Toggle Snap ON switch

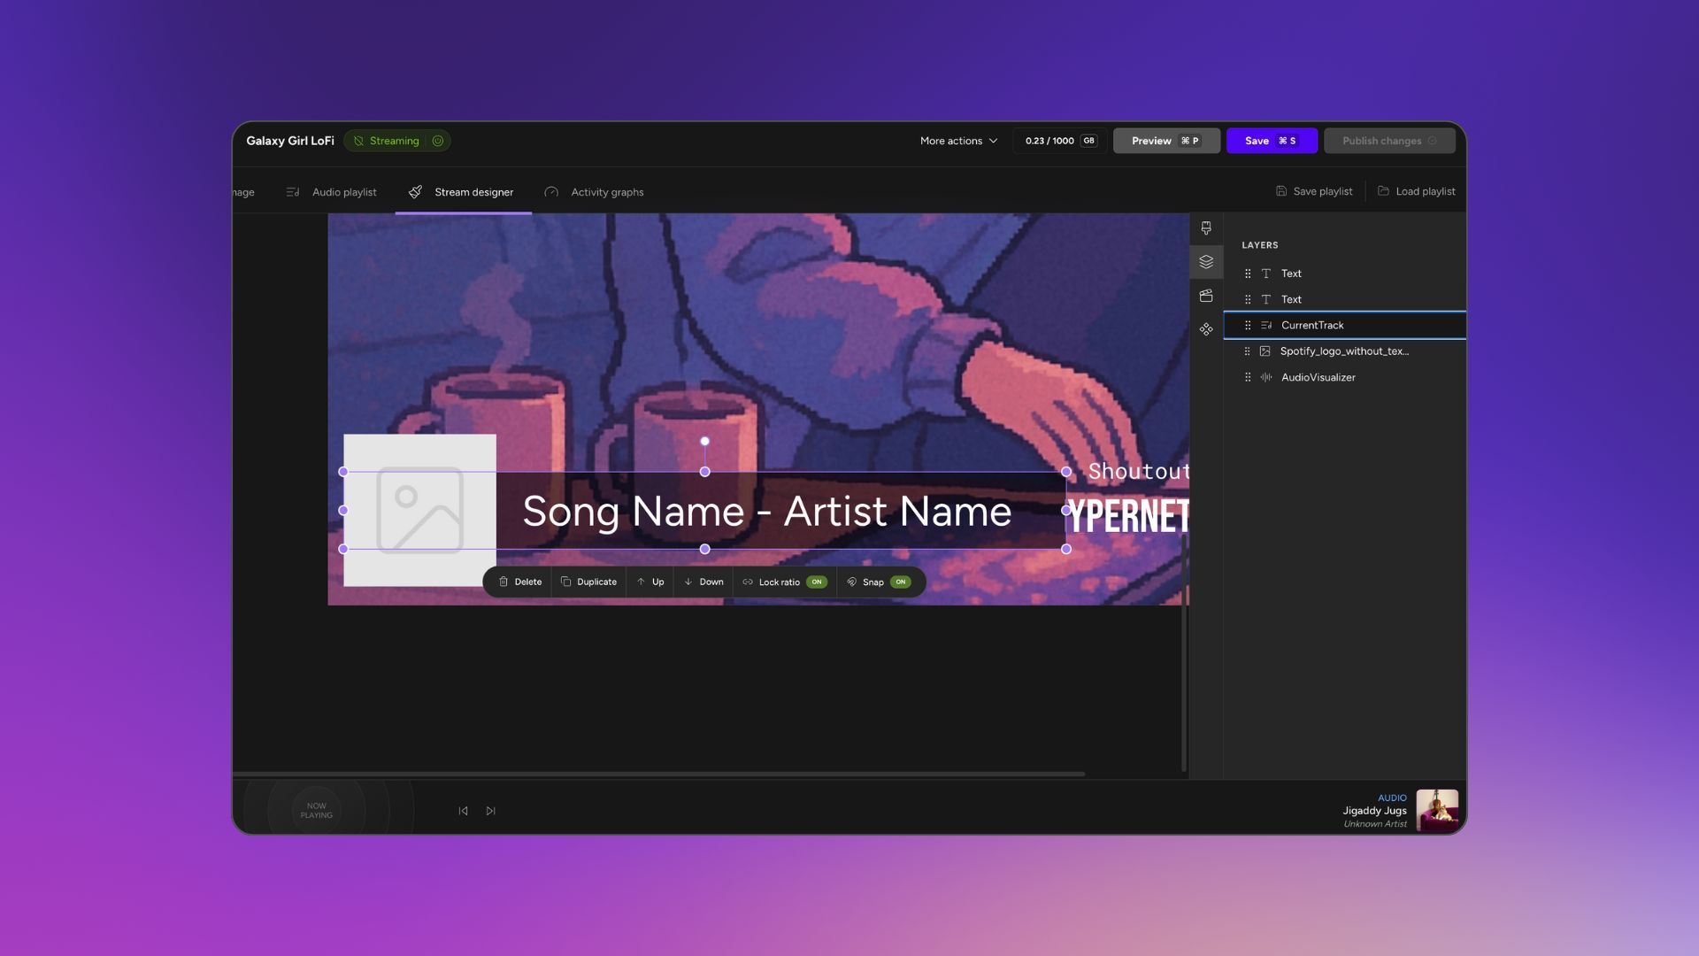click(x=901, y=582)
